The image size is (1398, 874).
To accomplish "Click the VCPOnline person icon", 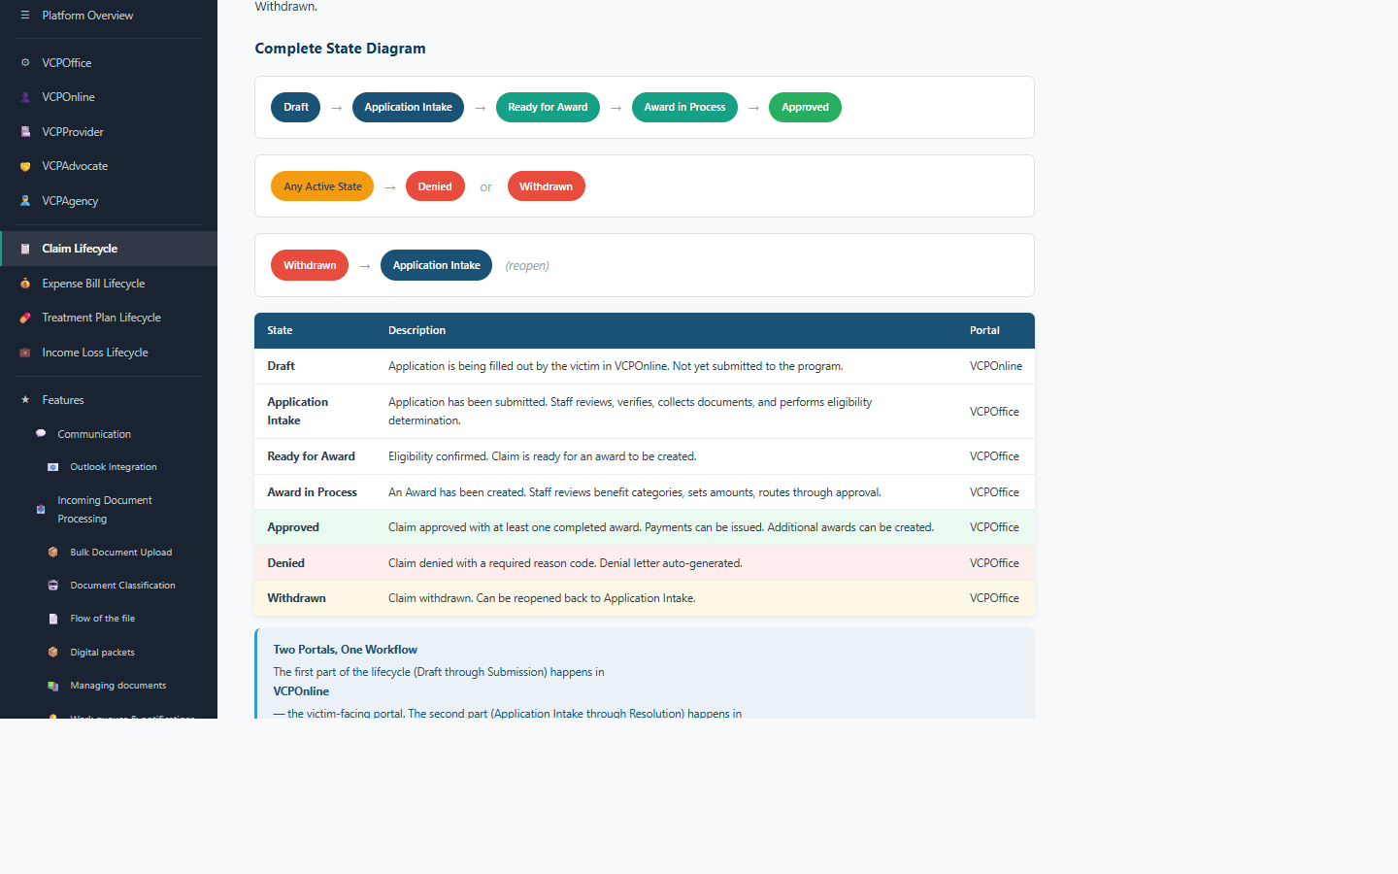I will click(x=25, y=97).
